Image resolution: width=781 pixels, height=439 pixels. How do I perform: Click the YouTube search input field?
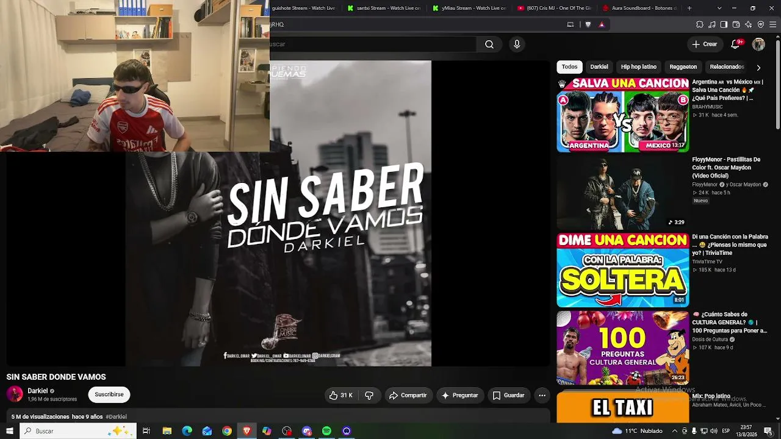tap(373, 44)
